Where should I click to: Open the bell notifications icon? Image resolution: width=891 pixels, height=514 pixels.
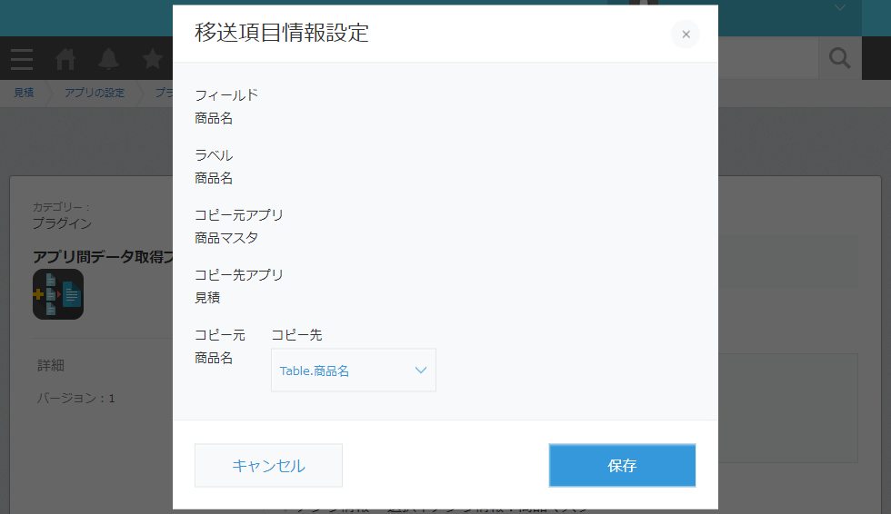108,58
